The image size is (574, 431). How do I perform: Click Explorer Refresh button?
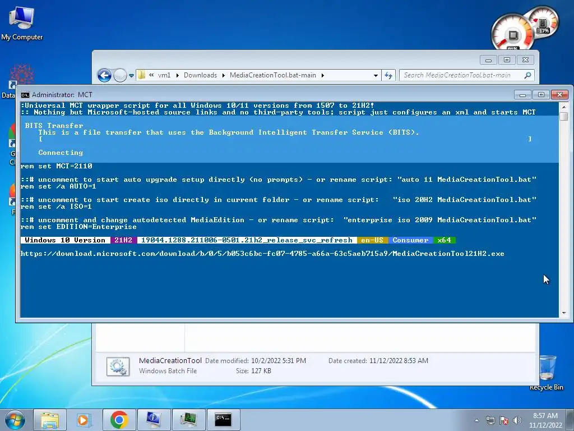(x=388, y=76)
